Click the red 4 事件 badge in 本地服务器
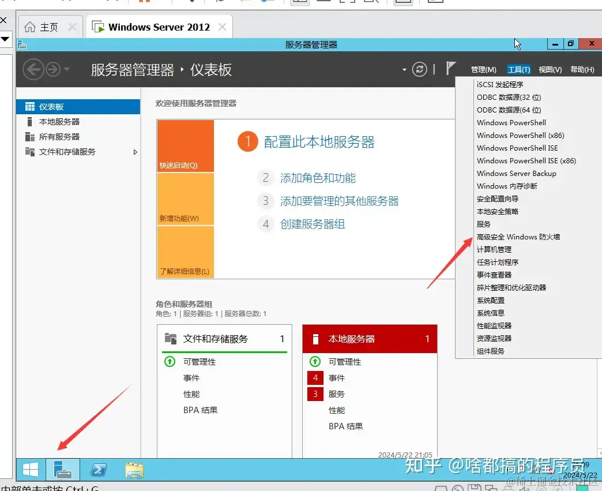Image resolution: width=602 pixels, height=491 pixels. [x=315, y=378]
